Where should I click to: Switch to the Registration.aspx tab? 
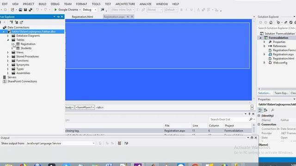coord(114,17)
